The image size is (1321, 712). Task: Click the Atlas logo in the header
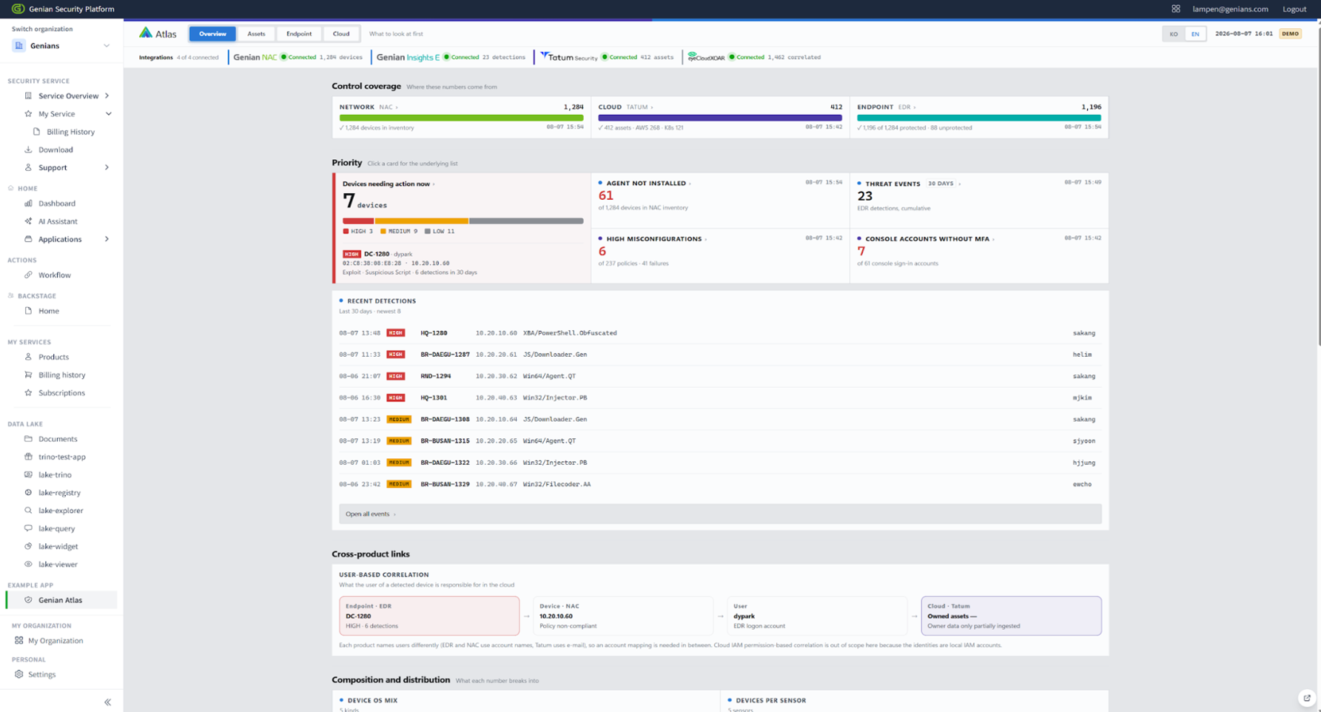(x=158, y=33)
